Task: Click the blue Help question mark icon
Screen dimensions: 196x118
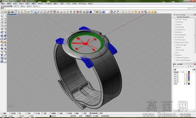Action: (104, 12)
